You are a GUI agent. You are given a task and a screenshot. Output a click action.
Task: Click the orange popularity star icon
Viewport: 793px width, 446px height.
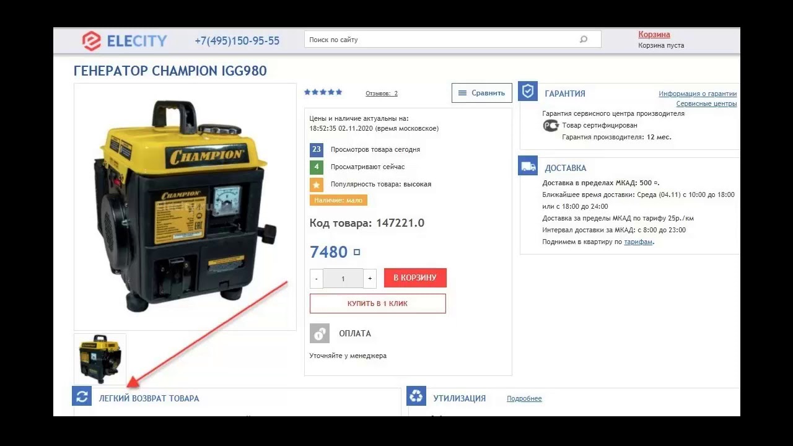pos(317,184)
